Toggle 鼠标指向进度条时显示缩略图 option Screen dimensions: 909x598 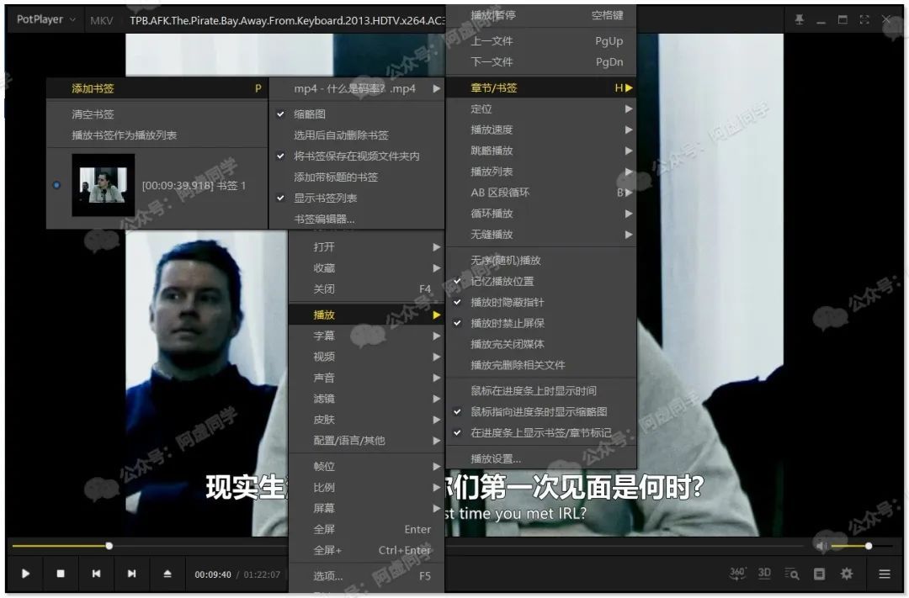(x=541, y=411)
